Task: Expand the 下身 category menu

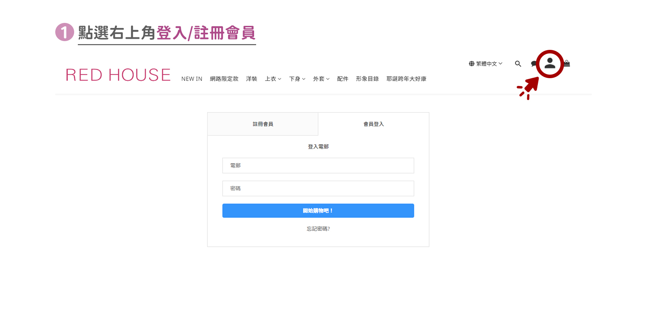Action: click(x=297, y=79)
